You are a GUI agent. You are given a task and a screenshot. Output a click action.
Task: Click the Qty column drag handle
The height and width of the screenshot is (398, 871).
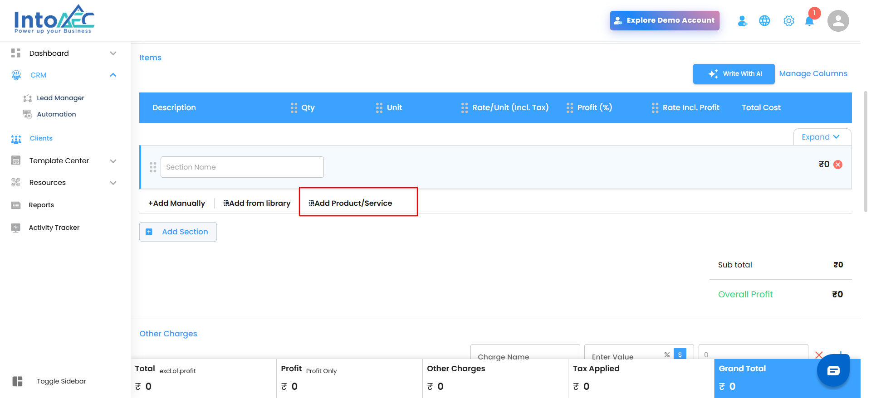294,108
